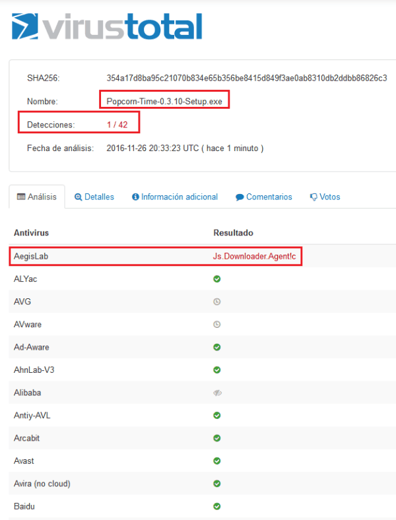Click the Js.Downloader.Agent!c result text

[254, 256]
